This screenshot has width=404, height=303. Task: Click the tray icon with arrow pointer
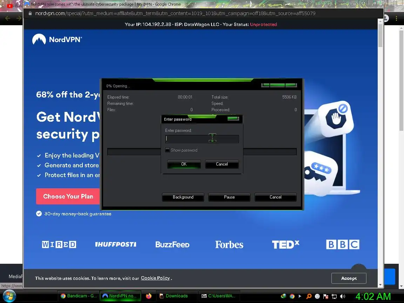tap(300, 296)
